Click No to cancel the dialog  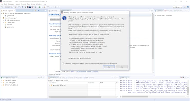pyautogui.click(x=122, y=67)
